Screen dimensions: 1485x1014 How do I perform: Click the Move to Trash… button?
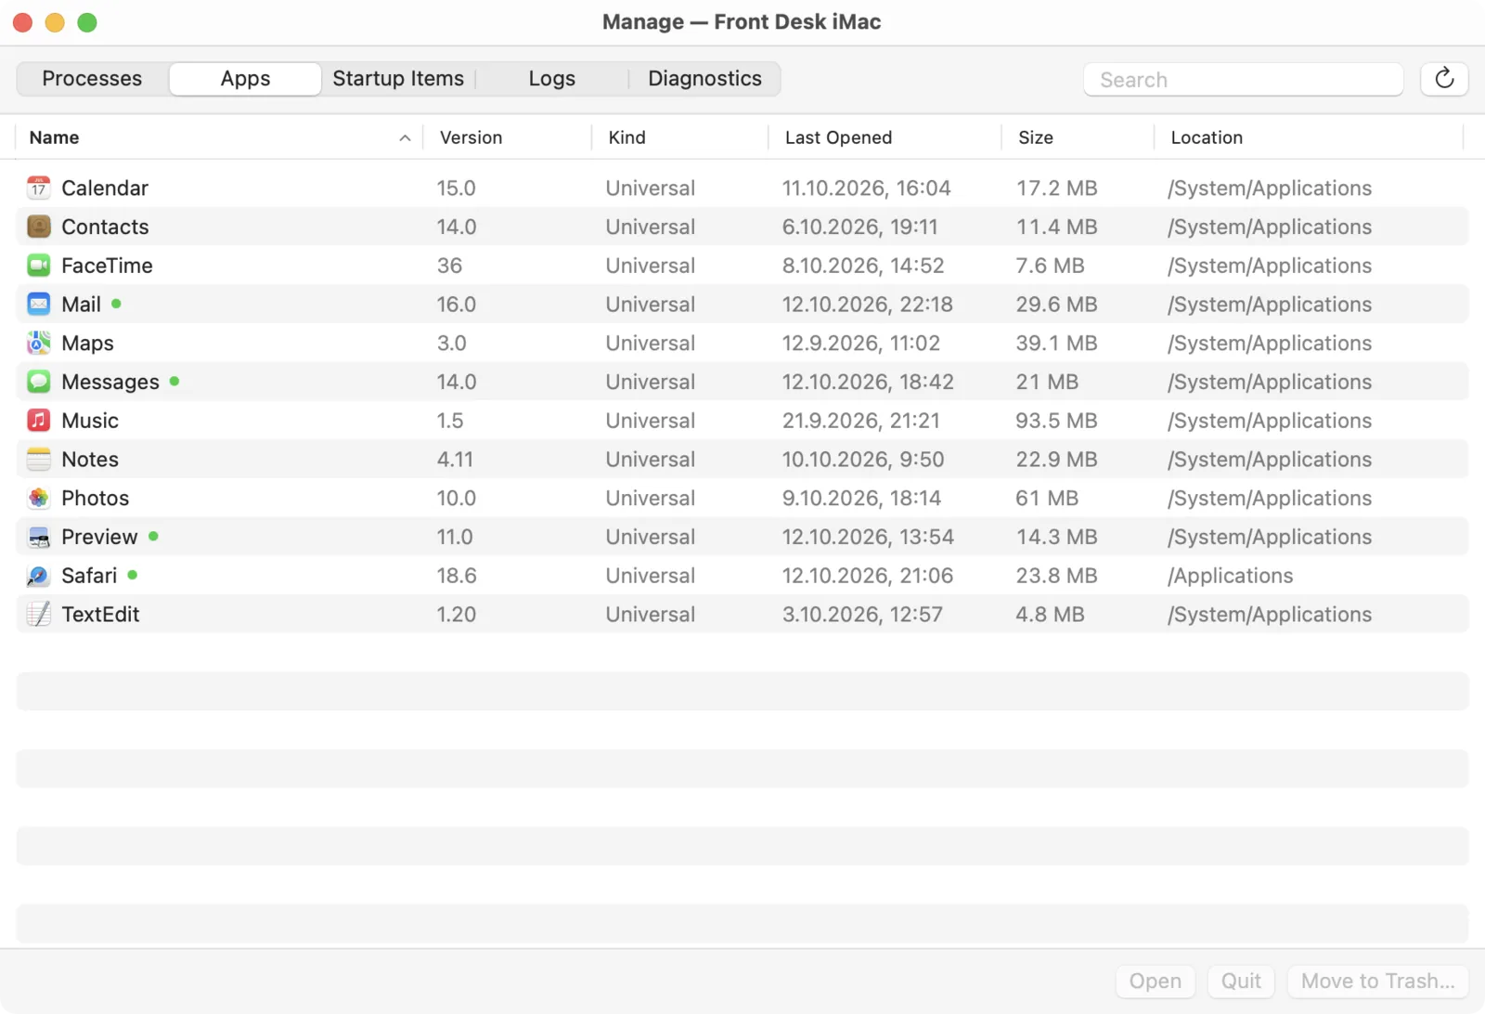pyautogui.click(x=1377, y=981)
